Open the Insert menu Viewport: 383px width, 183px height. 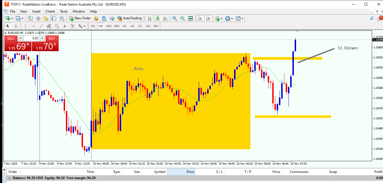click(36, 11)
